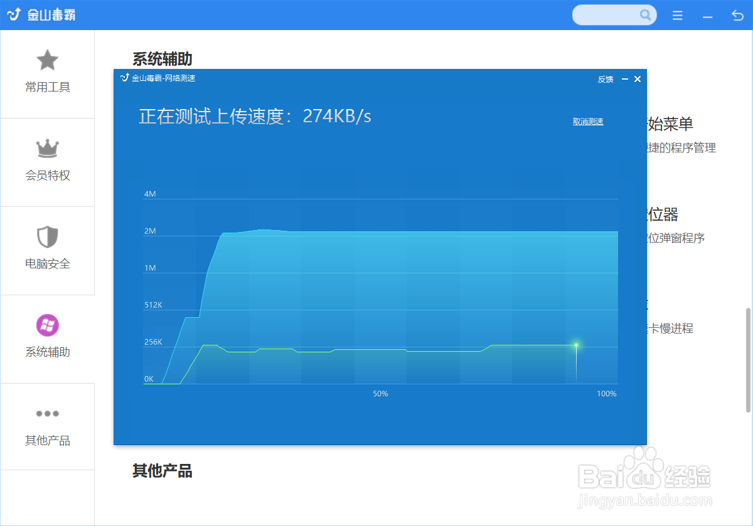Open 会员特权 crown icon in sidebar
753x526 pixels.
(x=47, y=149)
